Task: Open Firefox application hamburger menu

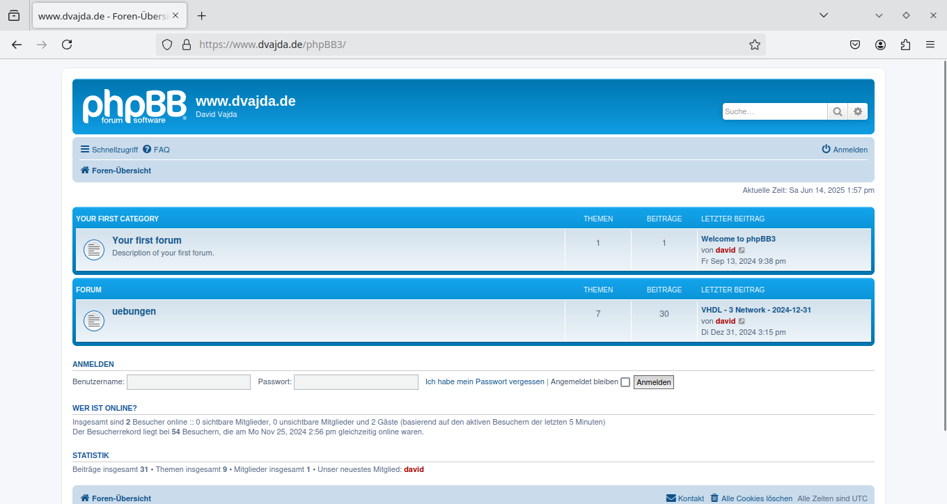Action: [930, 45]
